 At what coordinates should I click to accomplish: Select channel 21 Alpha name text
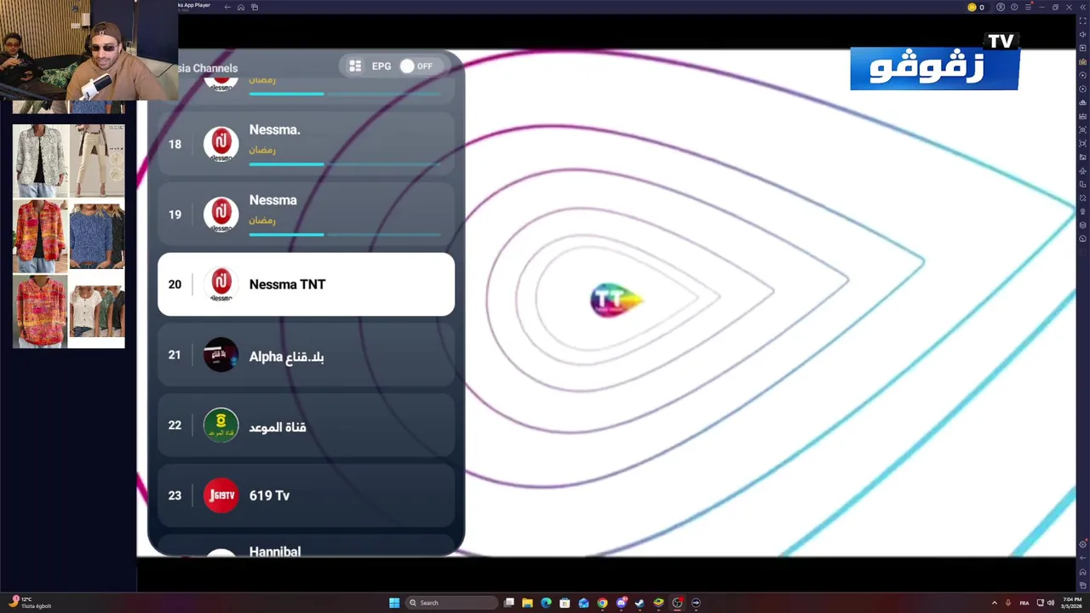pos(286,357)
